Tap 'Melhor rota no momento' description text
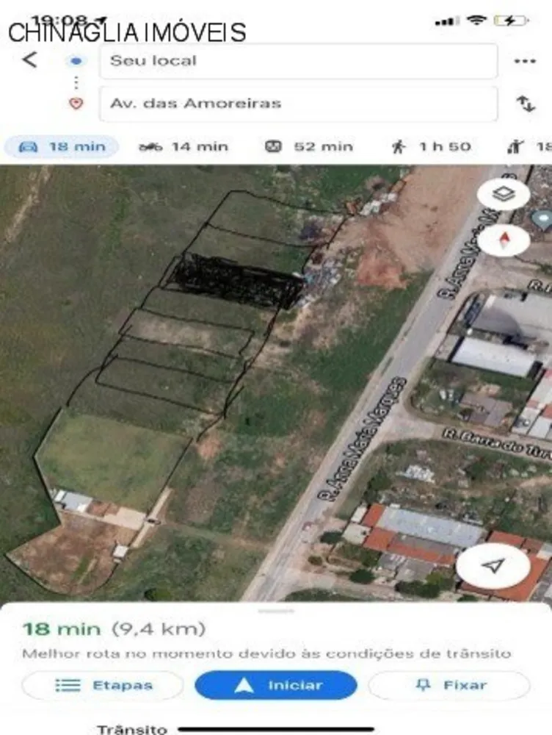The image size is (552, 735). (266, 653)
